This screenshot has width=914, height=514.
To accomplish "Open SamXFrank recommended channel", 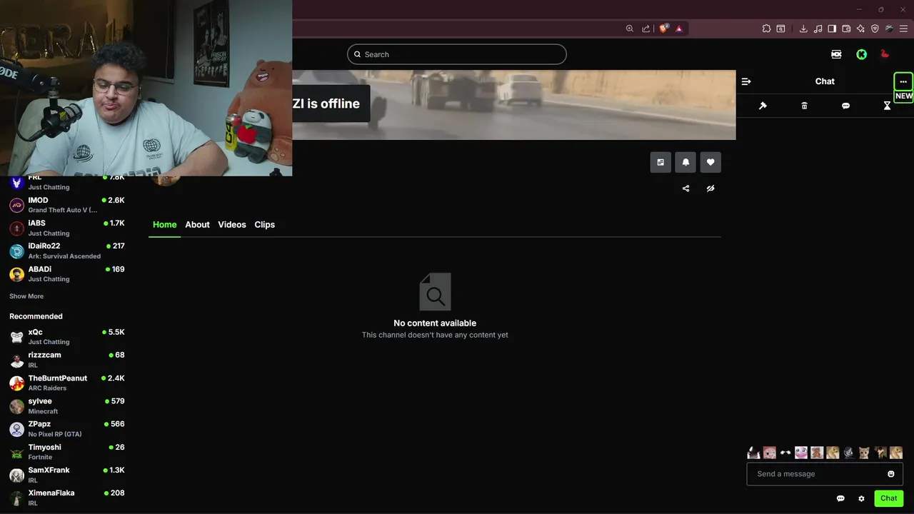I will (67, 475).
